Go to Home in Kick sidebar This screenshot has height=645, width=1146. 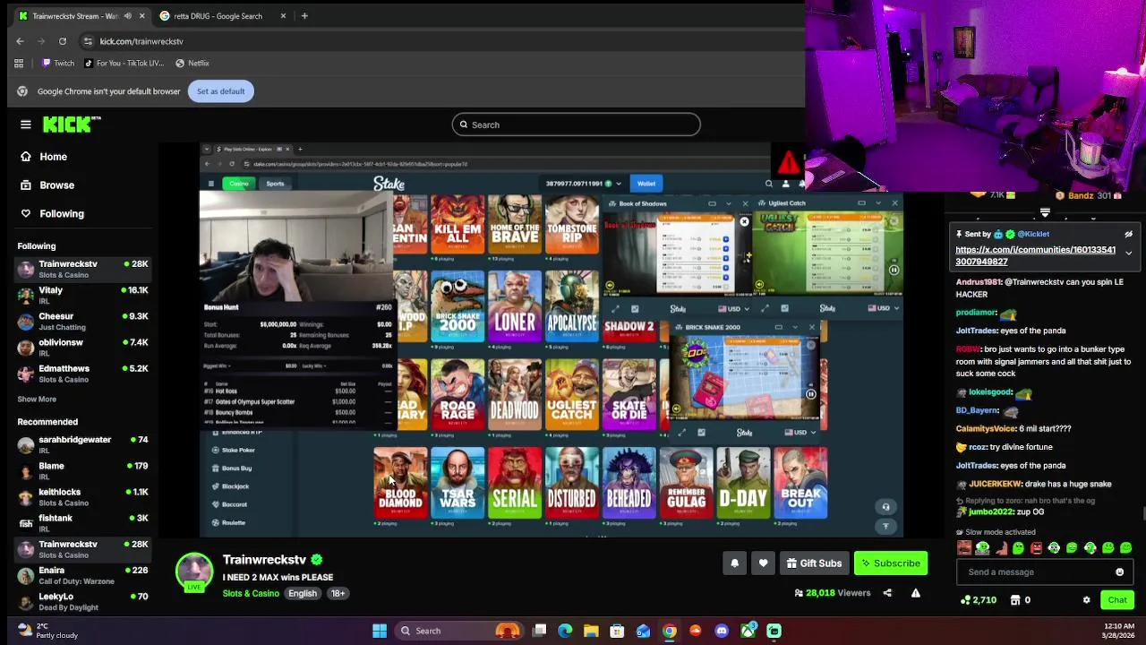tap(44, 157)
